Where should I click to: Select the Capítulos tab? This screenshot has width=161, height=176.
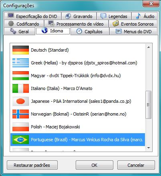pos(90,31)
